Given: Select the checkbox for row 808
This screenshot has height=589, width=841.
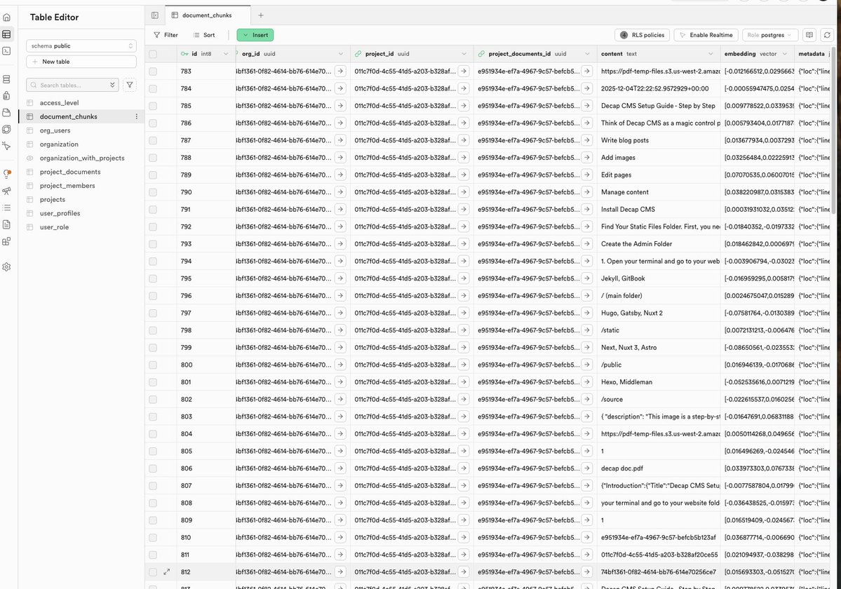Looking at the screenshot, I should 153,503.
